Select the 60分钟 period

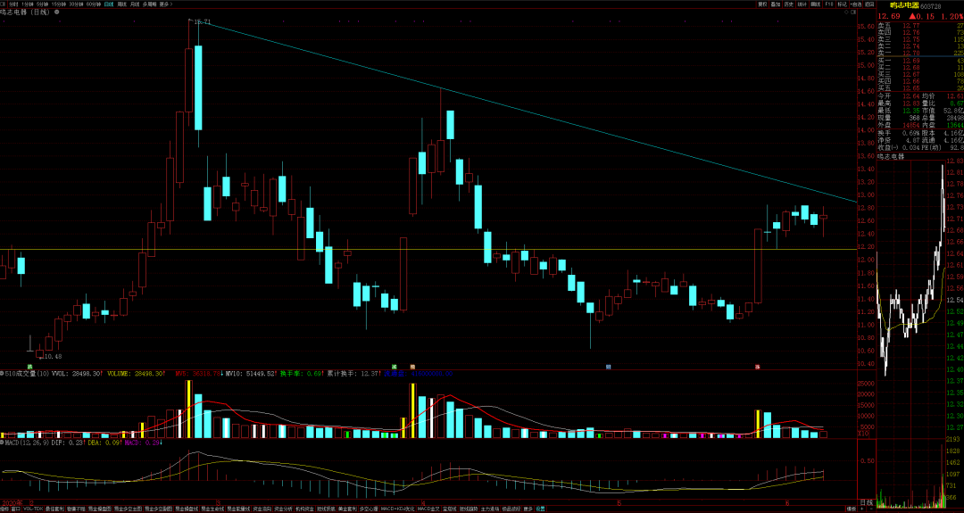[94, 4]
